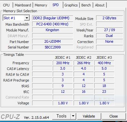The image size is (127, 122).
Task: Click the Module Manuf. label
Action: coord(18,30)
